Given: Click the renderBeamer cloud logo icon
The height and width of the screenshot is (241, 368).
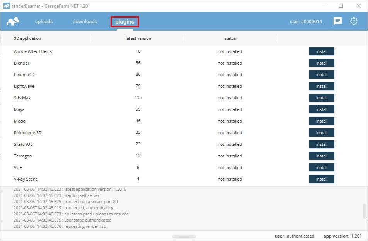Looking at the screenshot, I should tap(13, 21).
